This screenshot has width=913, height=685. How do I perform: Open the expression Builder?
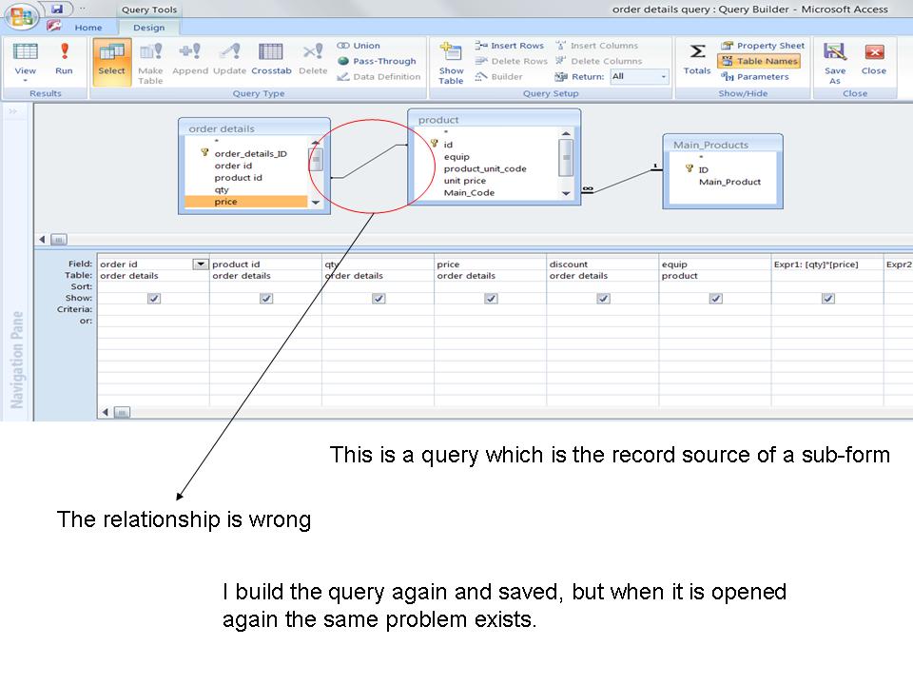click(x=499, y=76)
